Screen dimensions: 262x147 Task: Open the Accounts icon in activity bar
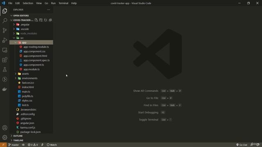click(5, 128)
